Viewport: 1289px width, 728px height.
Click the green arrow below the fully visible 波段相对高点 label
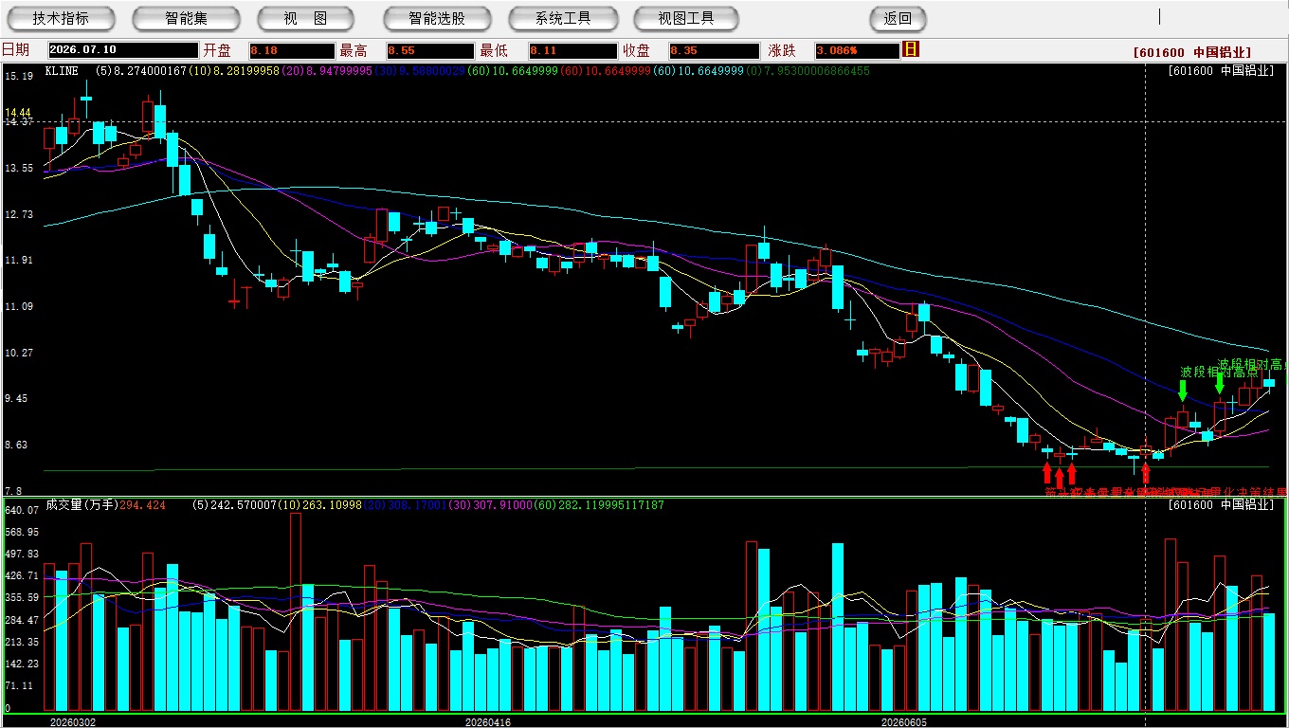(x=1183, y=390)
